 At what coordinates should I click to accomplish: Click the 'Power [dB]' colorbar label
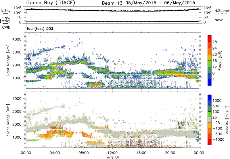point(219,61)
